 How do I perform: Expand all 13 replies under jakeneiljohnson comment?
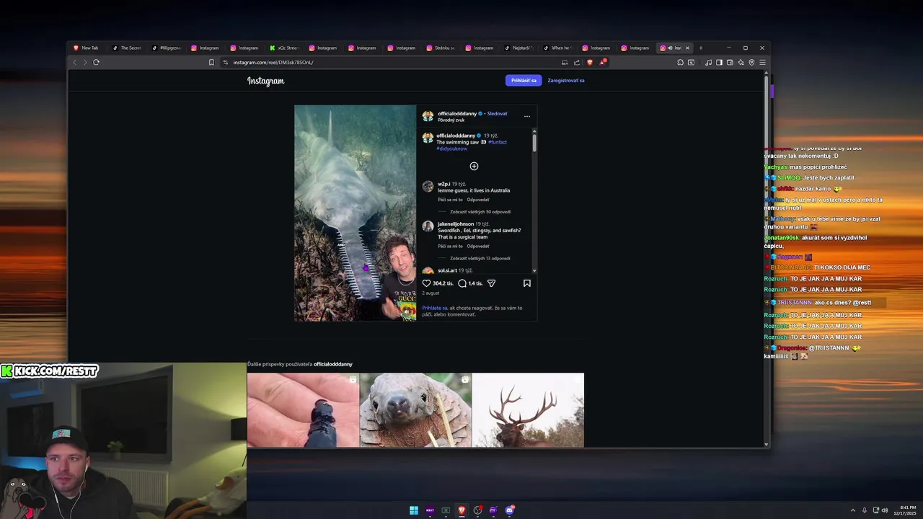[x=480, y=258]
